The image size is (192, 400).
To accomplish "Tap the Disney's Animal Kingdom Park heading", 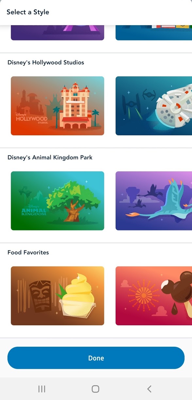I will point(50,158).
